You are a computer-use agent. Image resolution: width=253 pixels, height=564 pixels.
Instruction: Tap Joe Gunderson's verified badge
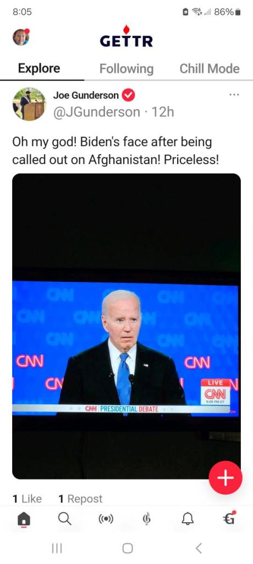click(x=128, y=95)
